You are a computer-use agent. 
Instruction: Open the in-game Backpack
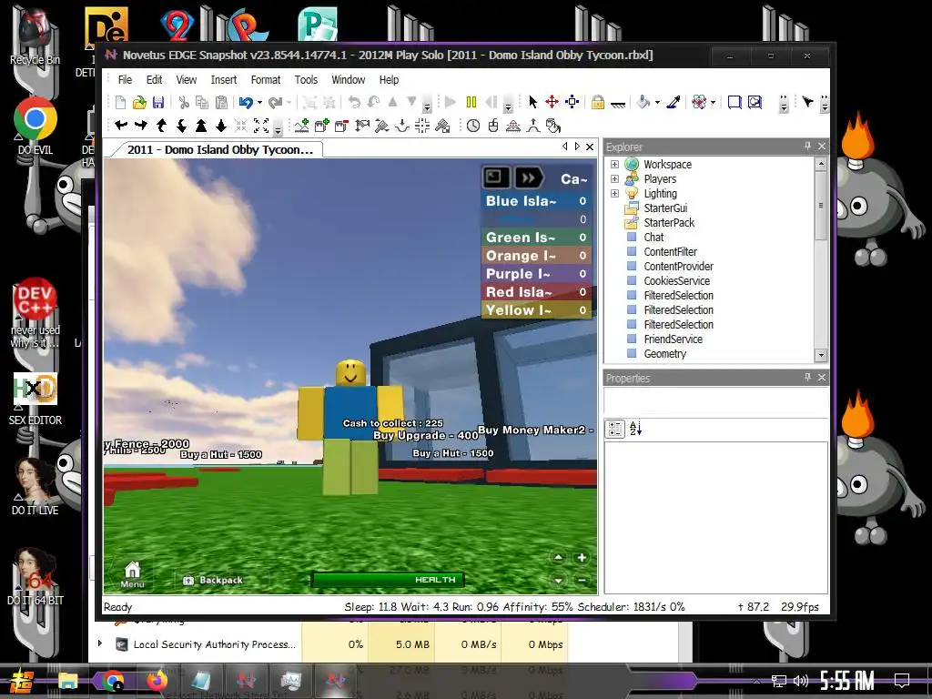[213, 580]
